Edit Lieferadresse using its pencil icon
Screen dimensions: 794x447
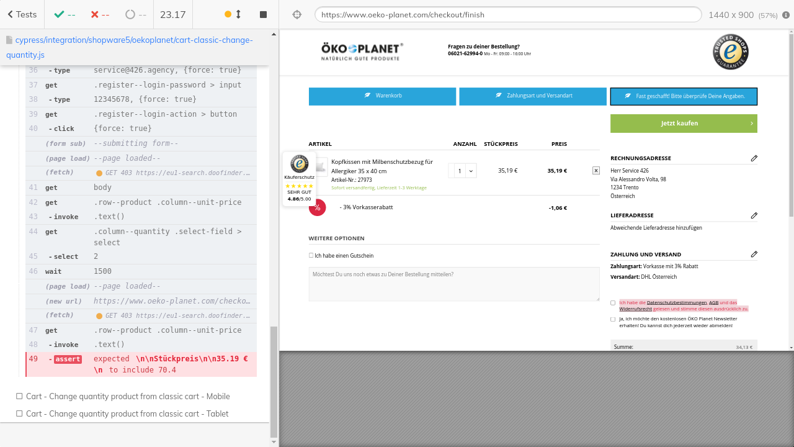point(754,215)
